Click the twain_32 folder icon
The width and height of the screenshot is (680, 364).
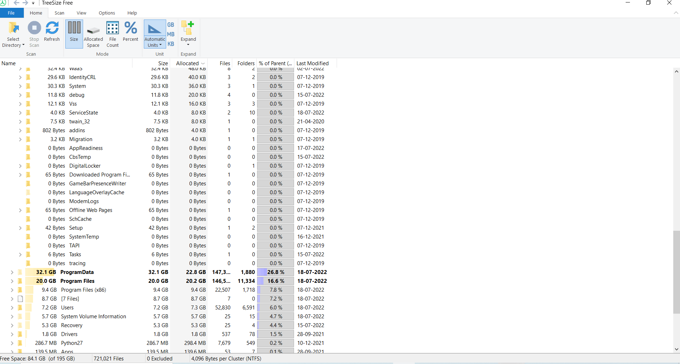tap(28, 122)
